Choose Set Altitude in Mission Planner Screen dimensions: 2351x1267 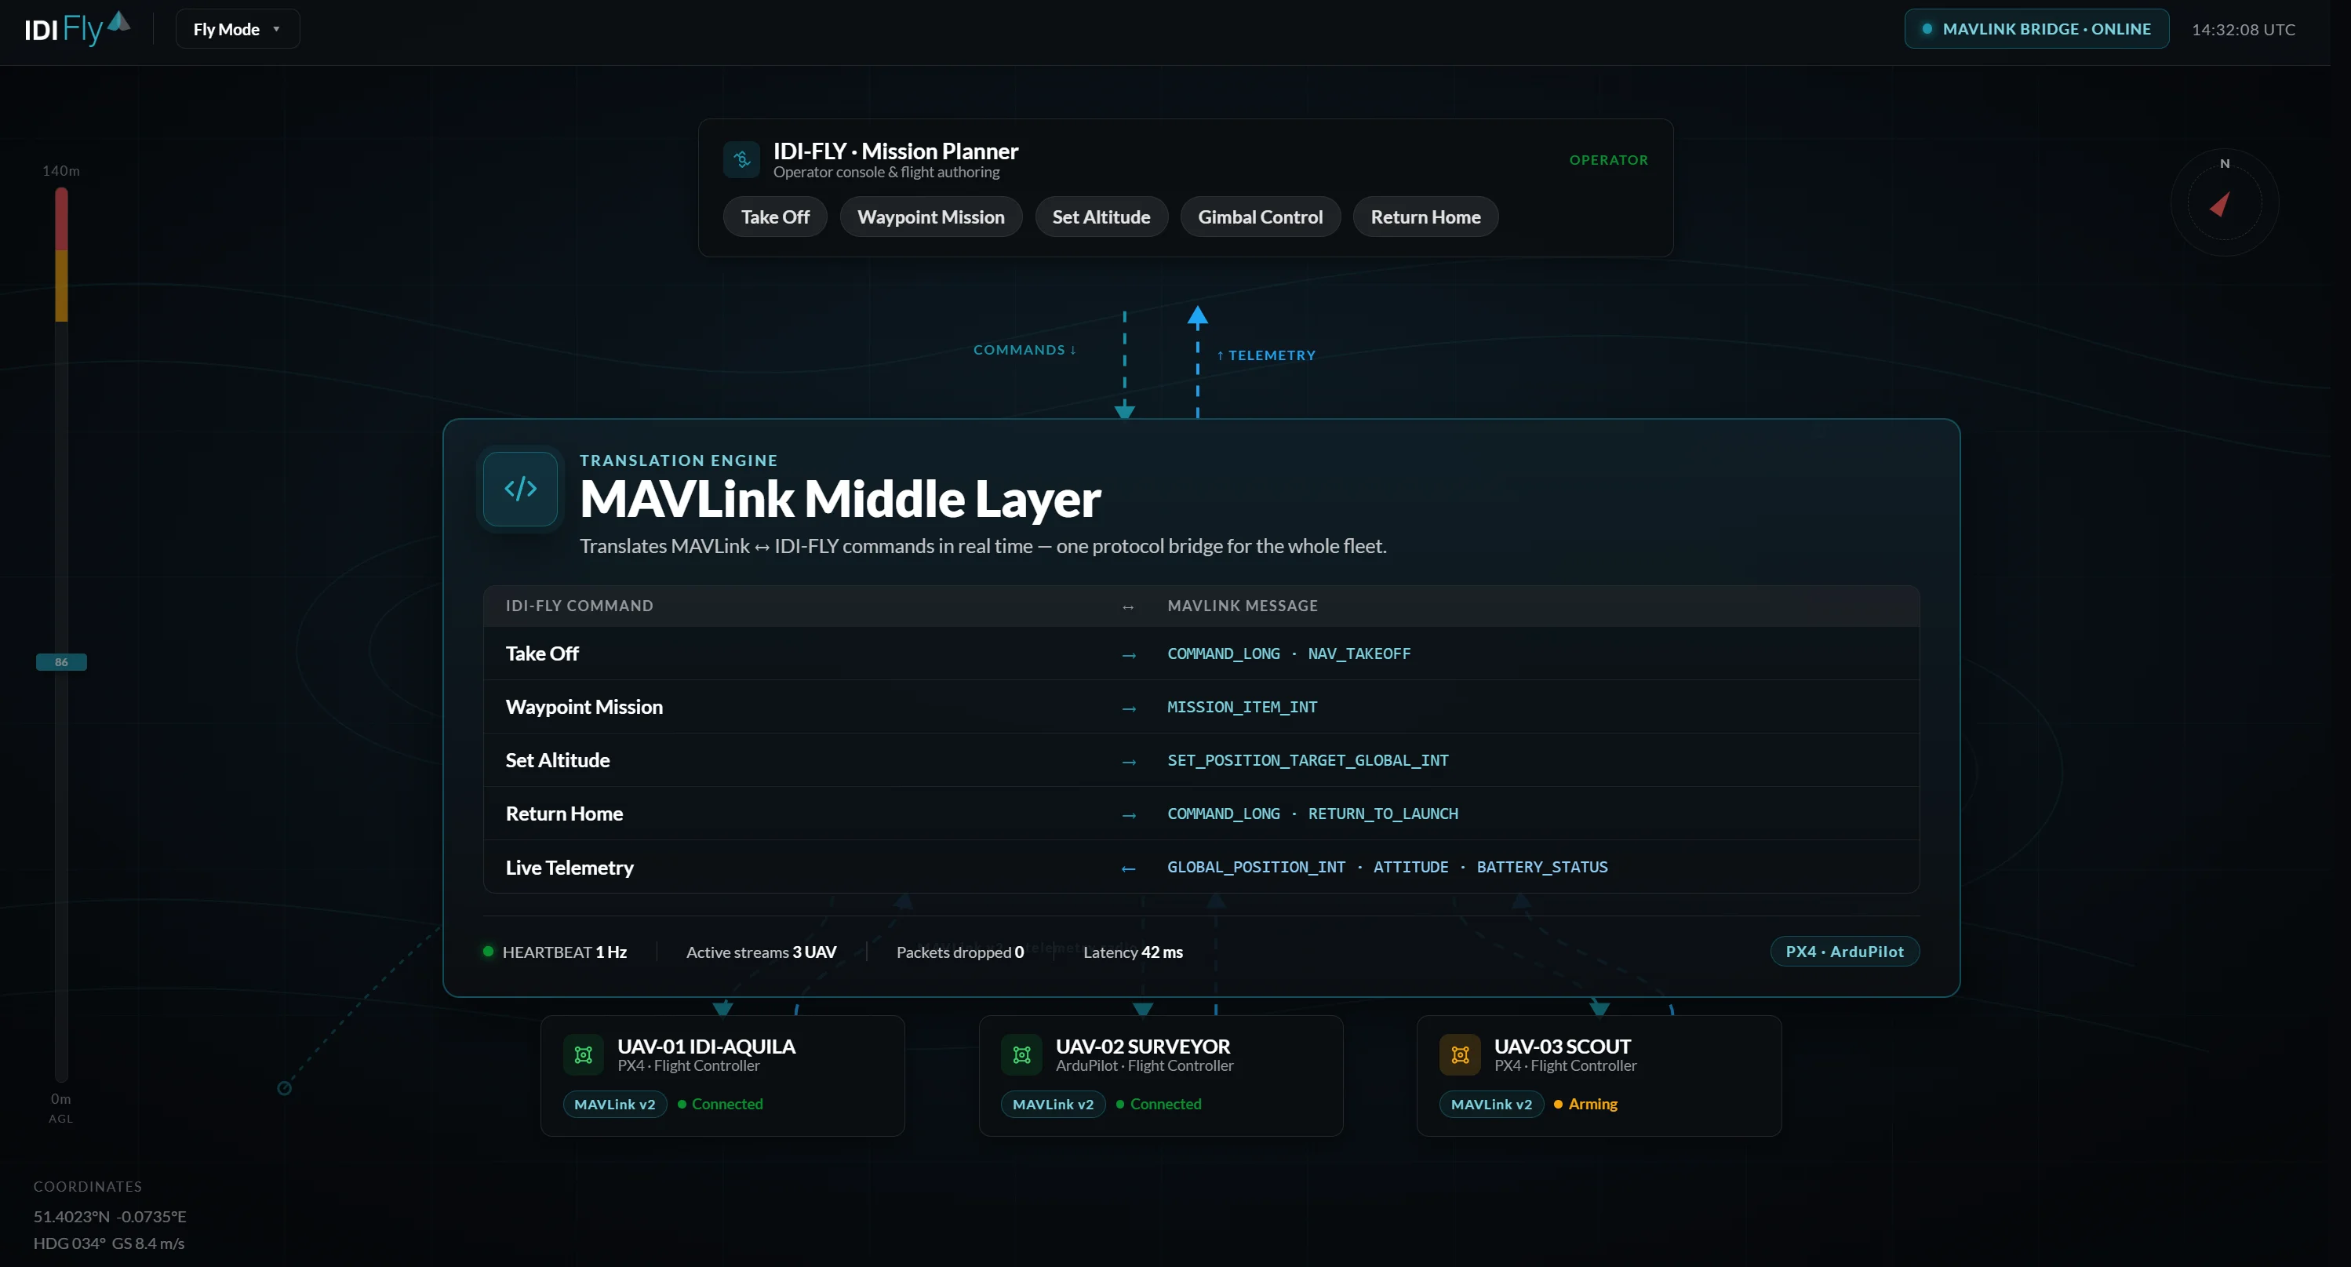click(1101, 217)
